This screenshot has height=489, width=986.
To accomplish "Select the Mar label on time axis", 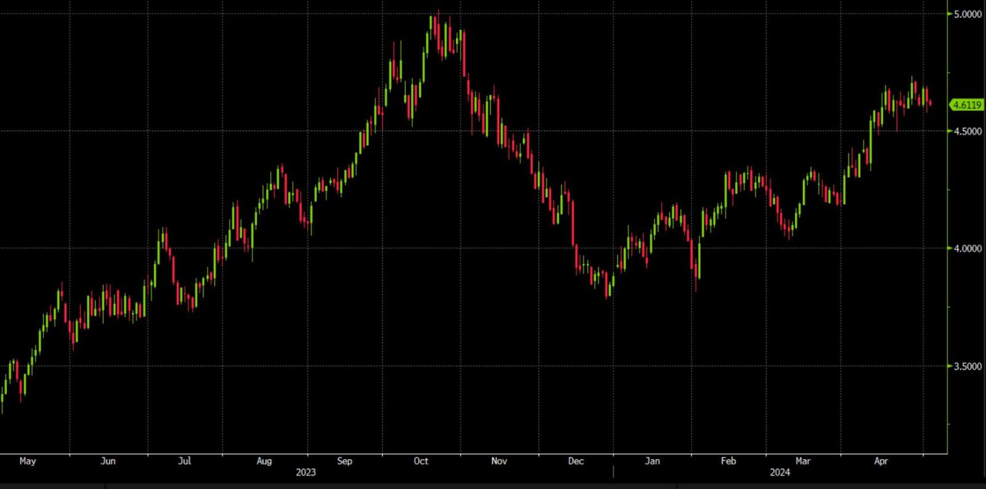I will (x=803, y=461).
